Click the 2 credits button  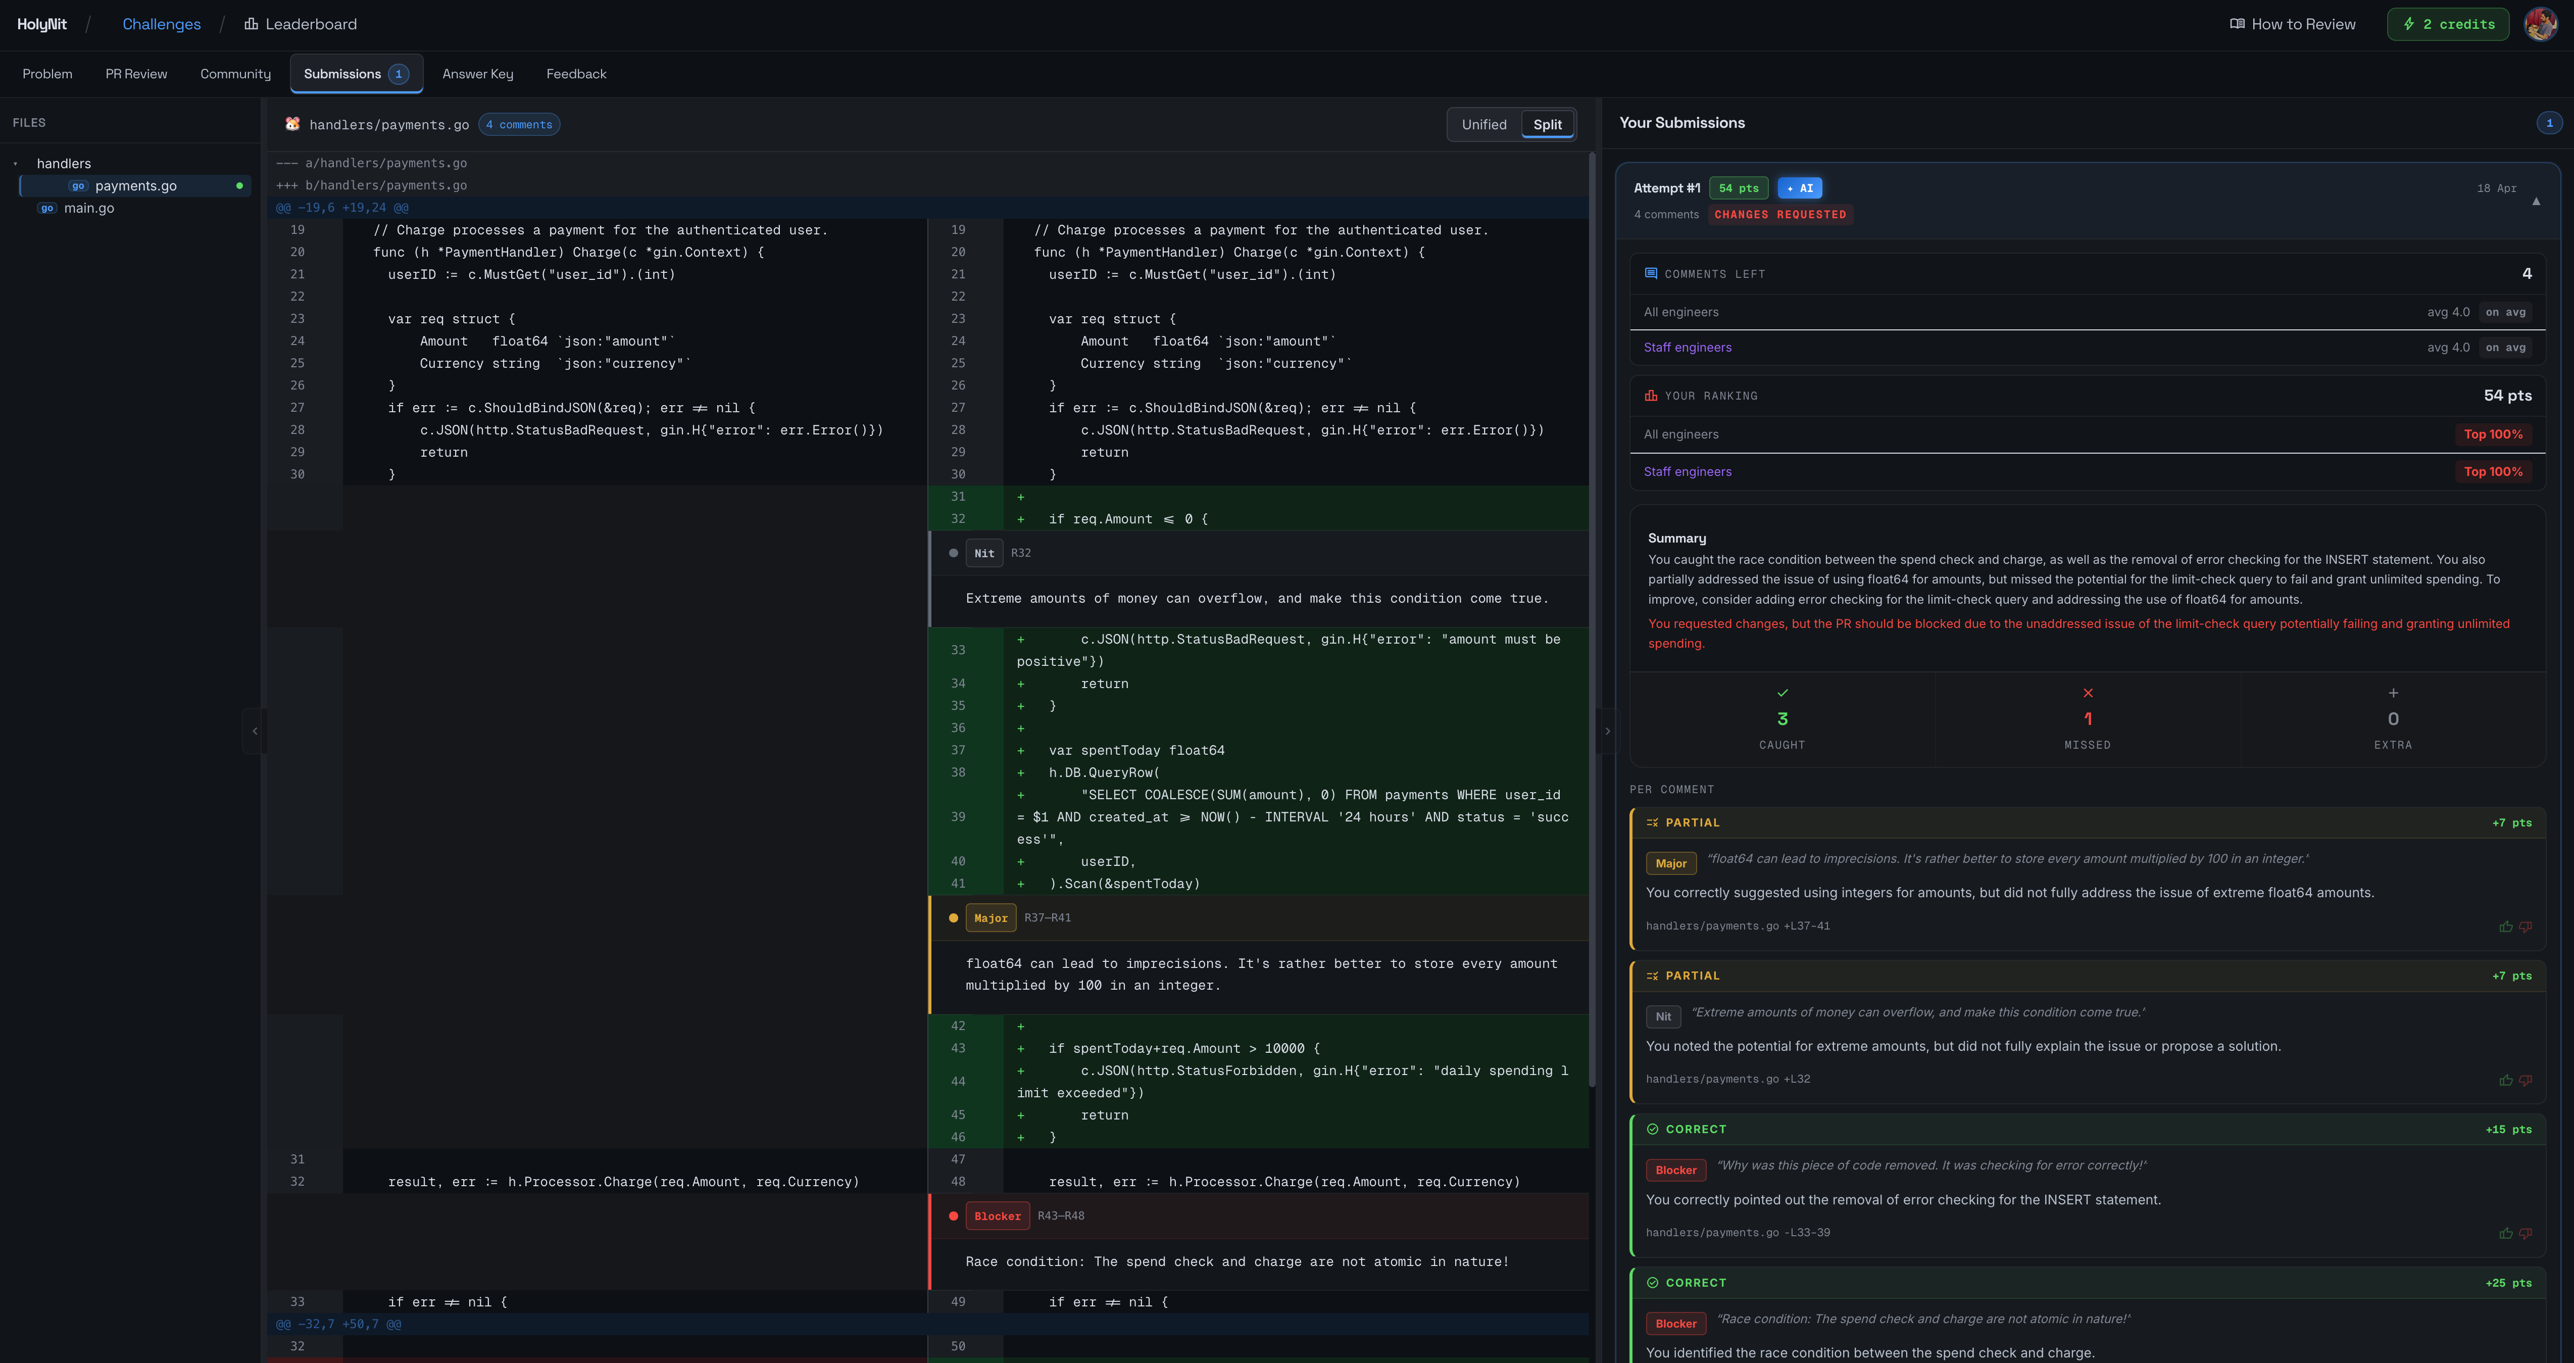coord(2447,24)
